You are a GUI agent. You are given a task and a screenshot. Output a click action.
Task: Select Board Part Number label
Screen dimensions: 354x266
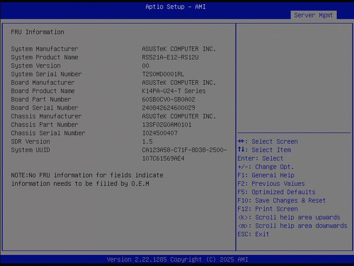coord(41,99)
